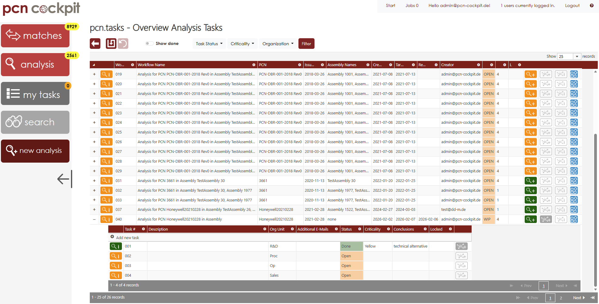Collapse row 040 with minus sign
599x304 pixels.
point(94,219)
